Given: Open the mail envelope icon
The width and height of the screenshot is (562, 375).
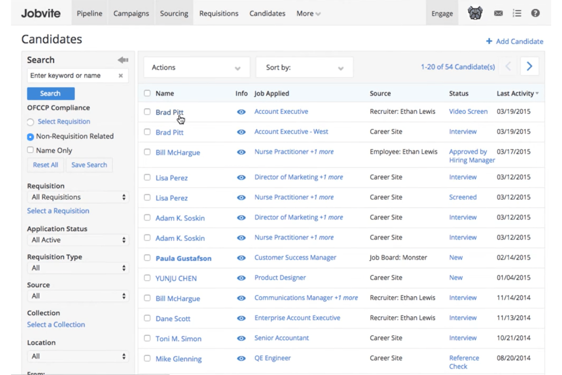Looking at the screenshot, I should (498, 13).
